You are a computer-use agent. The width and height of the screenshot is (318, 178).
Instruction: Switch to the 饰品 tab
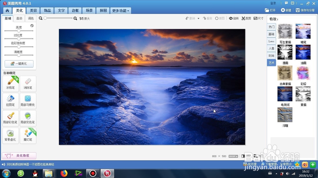(x=47, y=10)
